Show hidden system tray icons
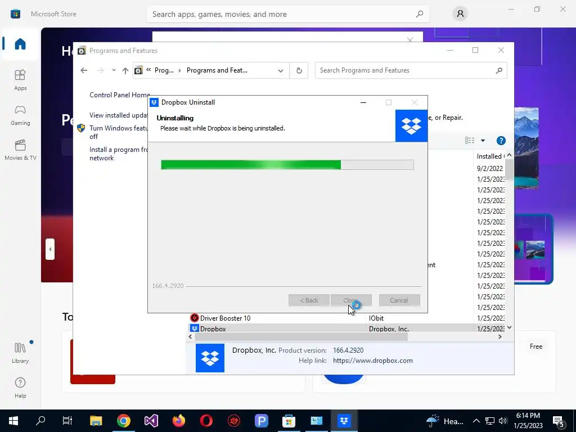This screenshot has height=432, width=576. 476,421
